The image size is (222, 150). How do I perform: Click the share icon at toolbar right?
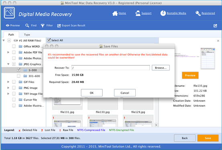click(x=215, y=26)
